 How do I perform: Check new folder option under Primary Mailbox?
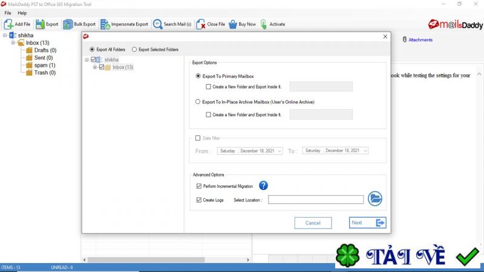point(208,86)
